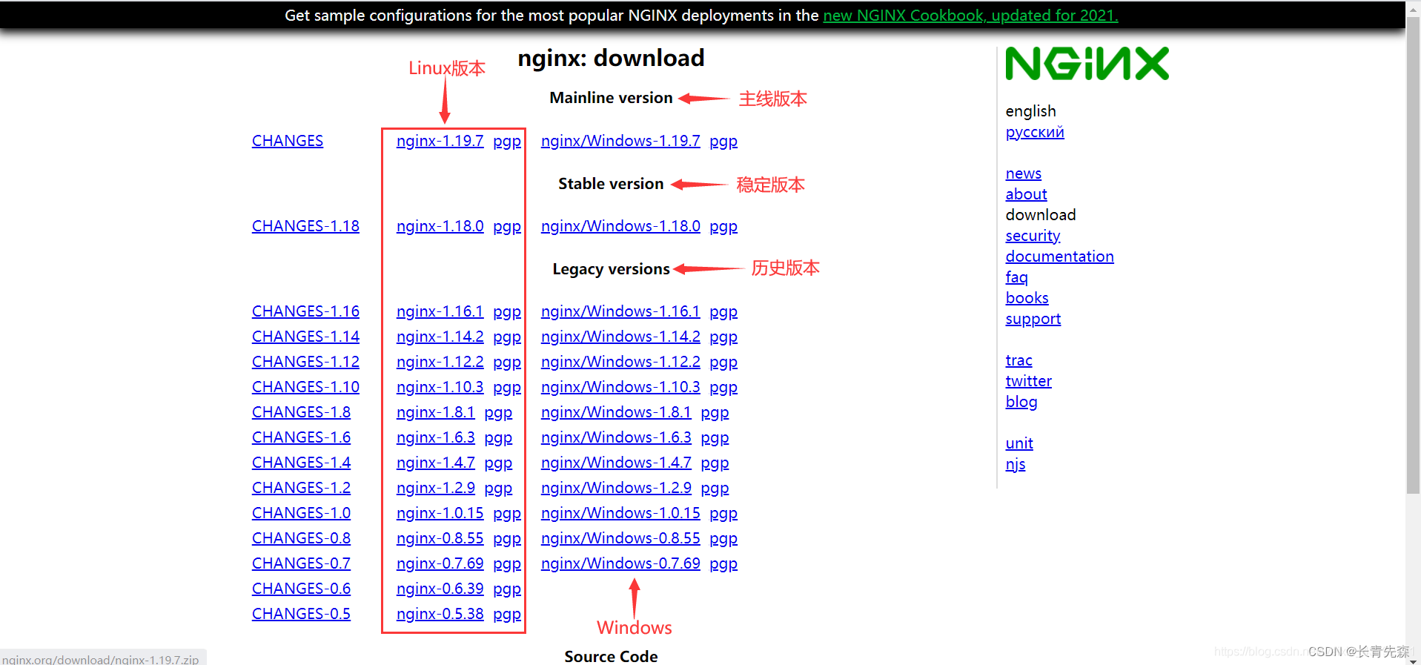Download nginx/Windows-1.19.7
Screen dimensions: 1421x665
[x=620, y=141]
